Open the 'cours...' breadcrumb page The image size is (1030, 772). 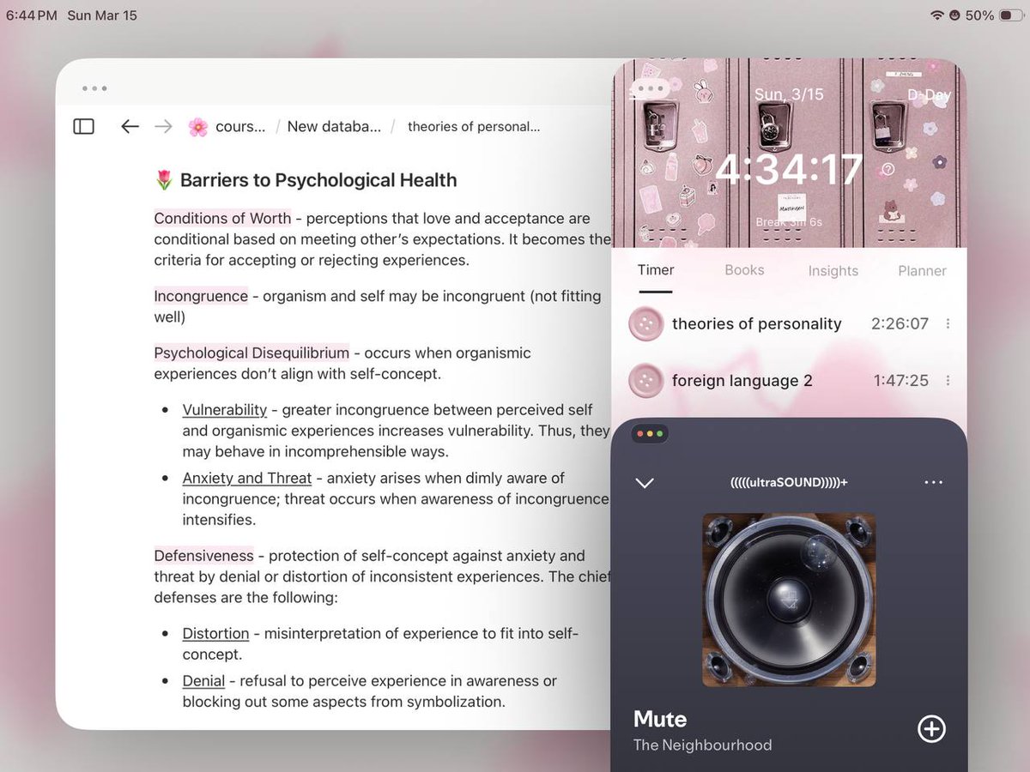240,126
